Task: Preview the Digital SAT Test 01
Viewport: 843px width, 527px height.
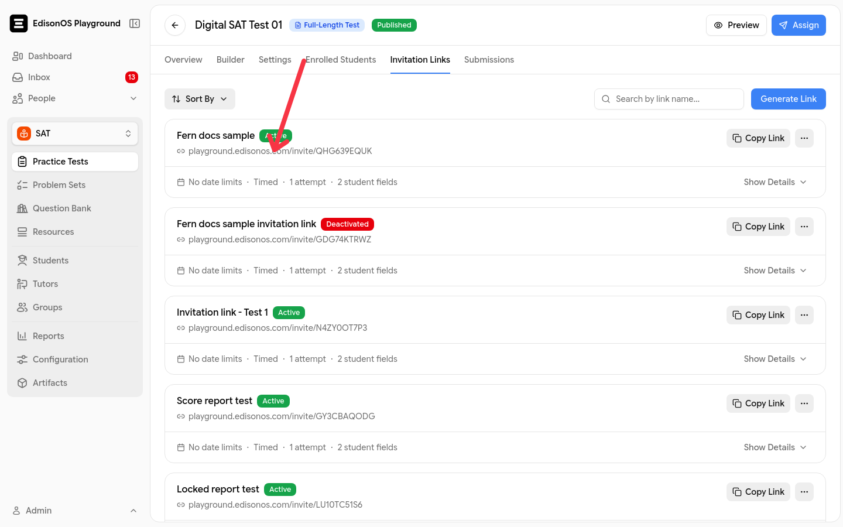Action: tap(736, 25)
